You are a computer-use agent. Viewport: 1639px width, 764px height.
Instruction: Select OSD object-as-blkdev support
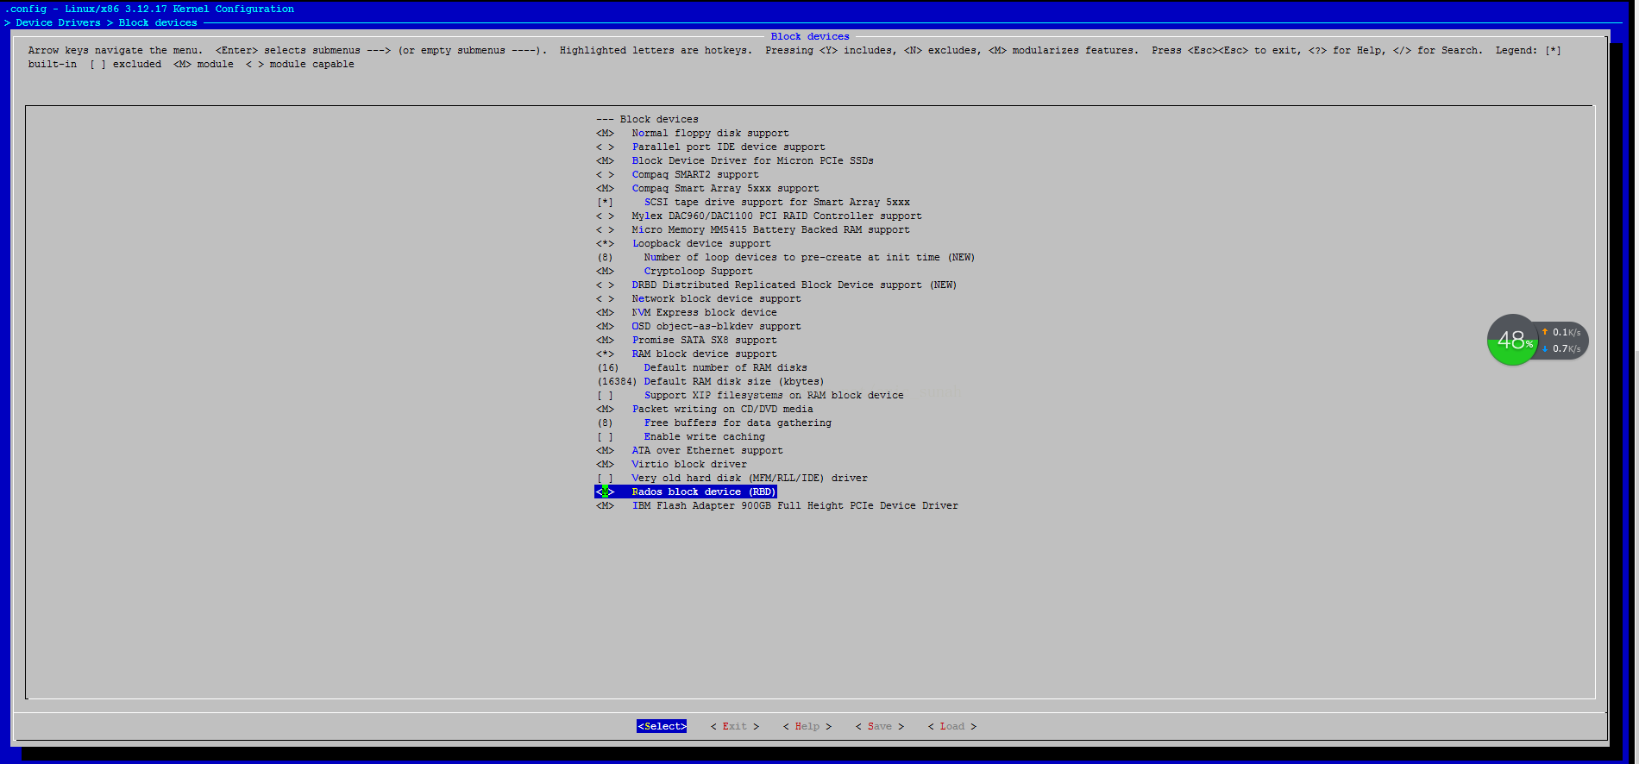(698, 326)
